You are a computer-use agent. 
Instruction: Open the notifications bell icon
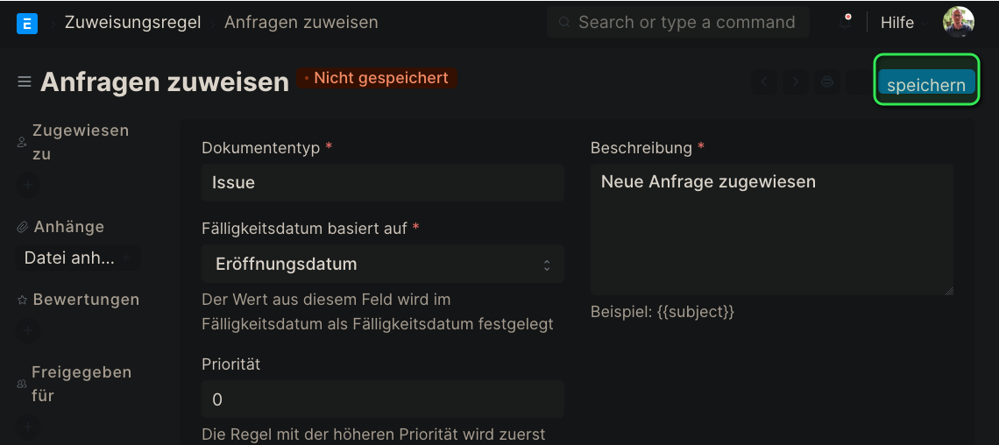pyautogui.click(x=846, y=23)
